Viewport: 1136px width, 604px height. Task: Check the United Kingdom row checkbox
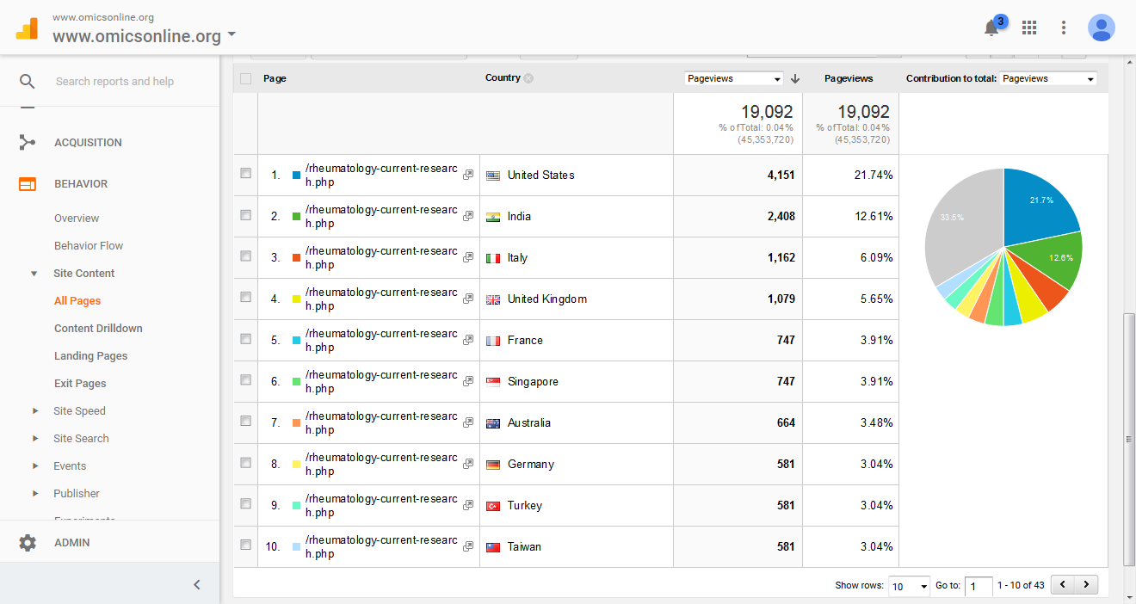tap(246, 297)
